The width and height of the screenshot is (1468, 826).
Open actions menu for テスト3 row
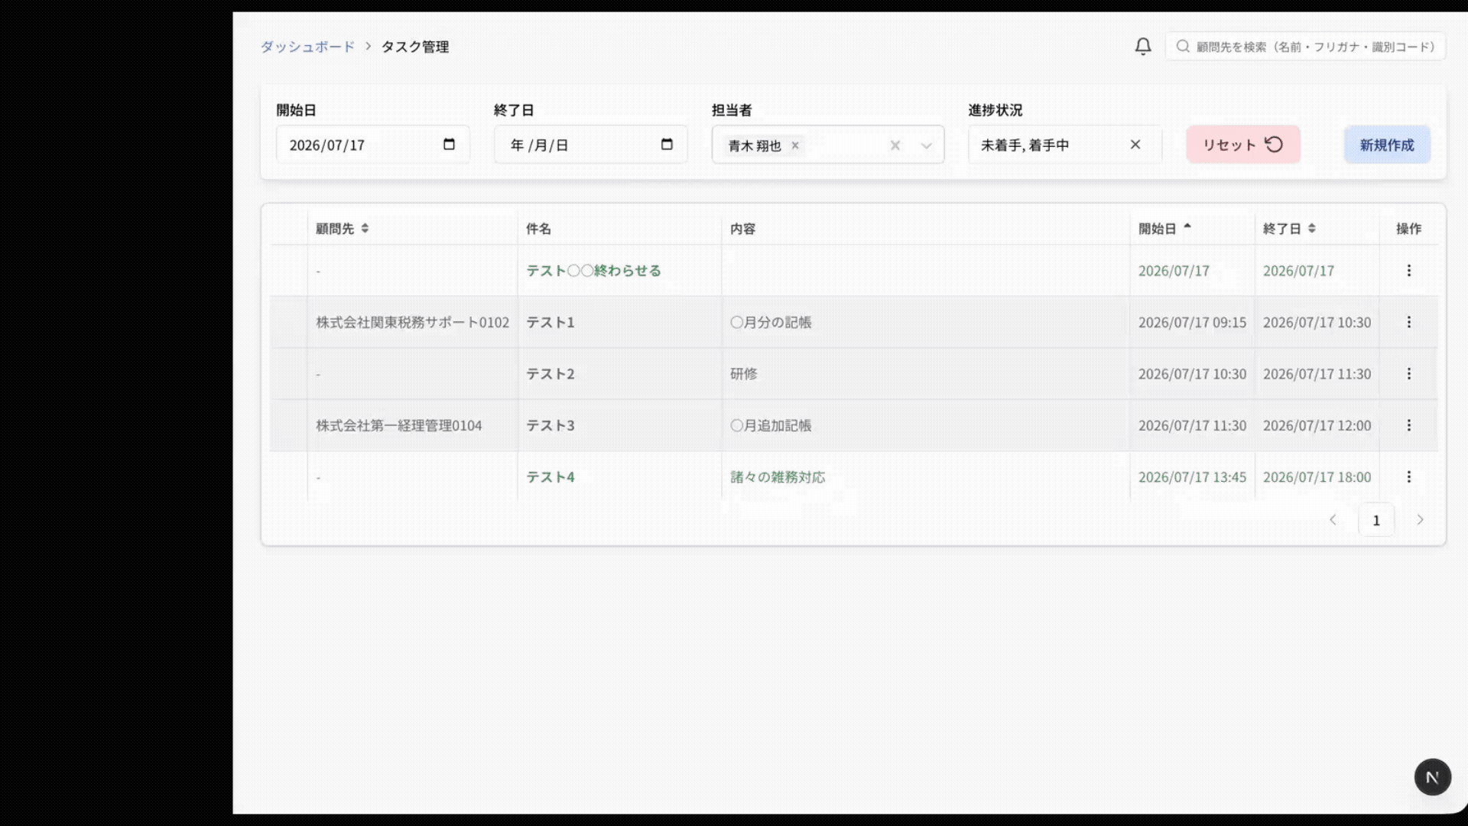click(x=1408, y=425)
